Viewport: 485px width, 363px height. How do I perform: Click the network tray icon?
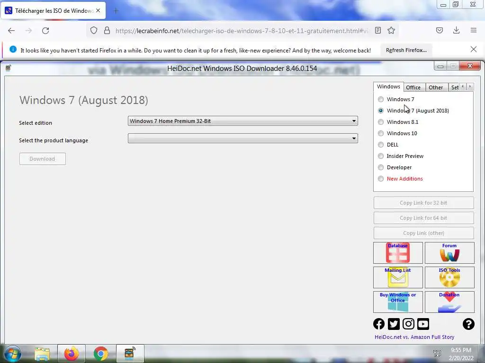point(437,354)
